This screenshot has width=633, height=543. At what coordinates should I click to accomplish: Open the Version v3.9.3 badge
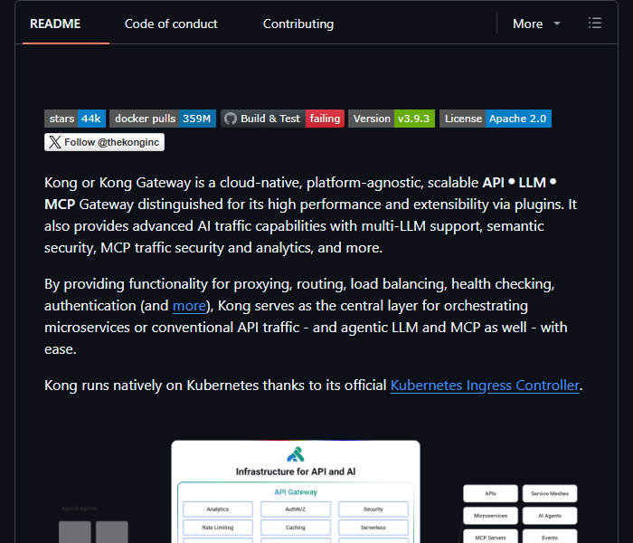392,119
